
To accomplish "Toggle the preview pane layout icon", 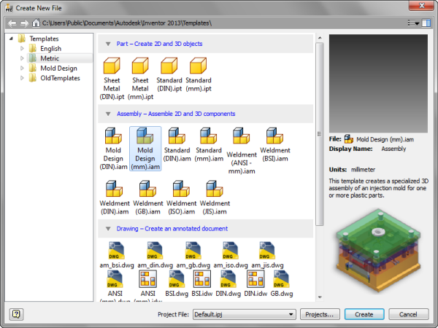I will tap(426, 23).
